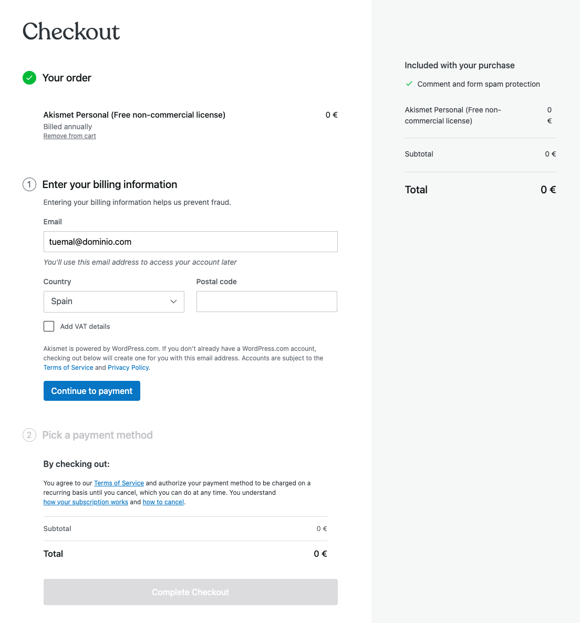This screenshot has width=580, height=623.
Task: Click the Pick a payment method heading
Action: (x=97, y=435)
